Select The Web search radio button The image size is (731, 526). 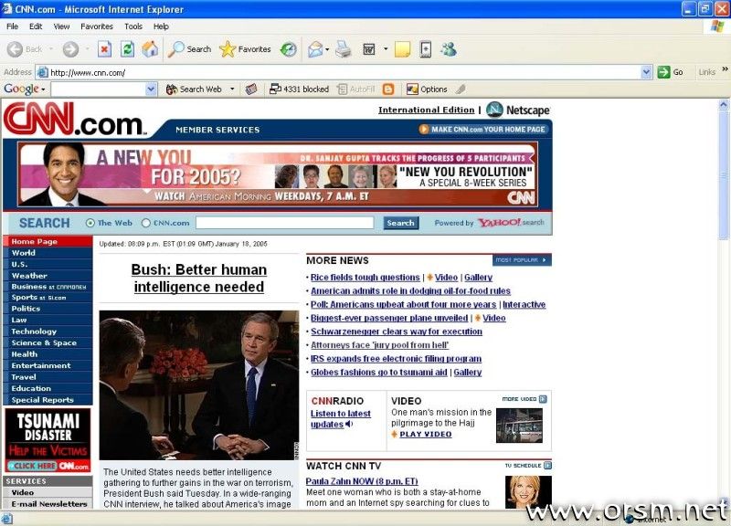pos(90,223)
